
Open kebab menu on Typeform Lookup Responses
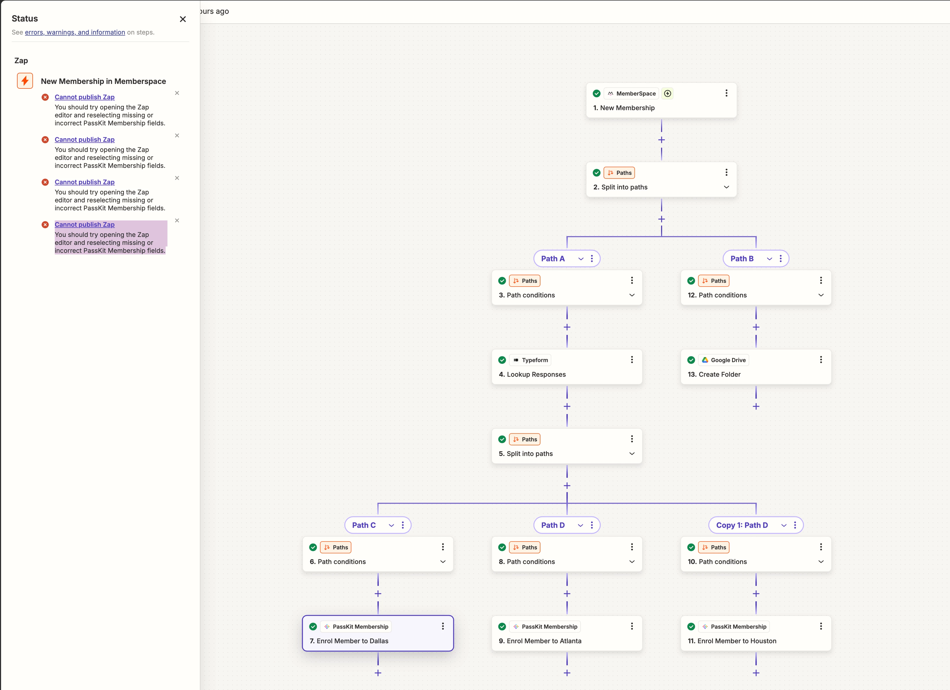tap(632, 360)
